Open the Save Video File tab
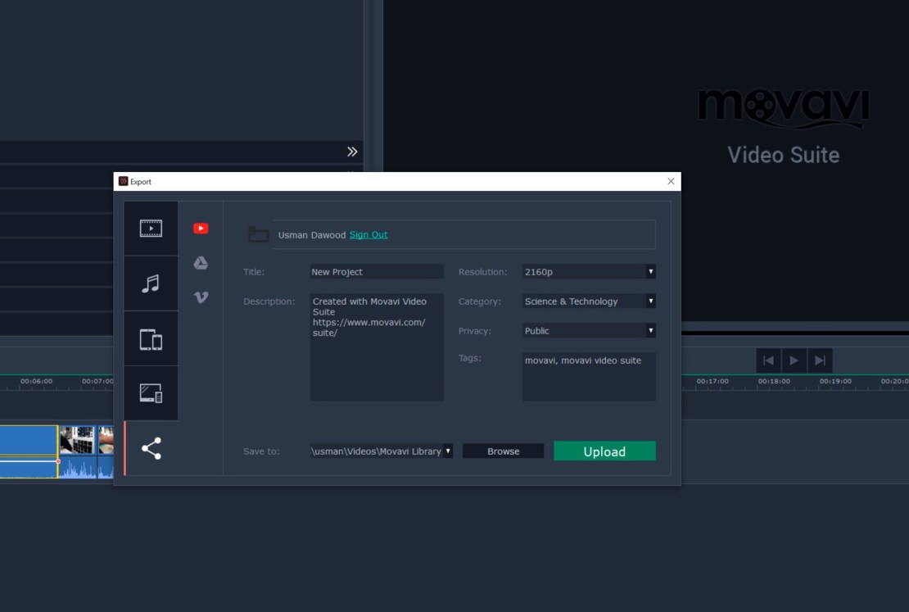The height and width of the screenshot is (612, 909). click(151, 229)
